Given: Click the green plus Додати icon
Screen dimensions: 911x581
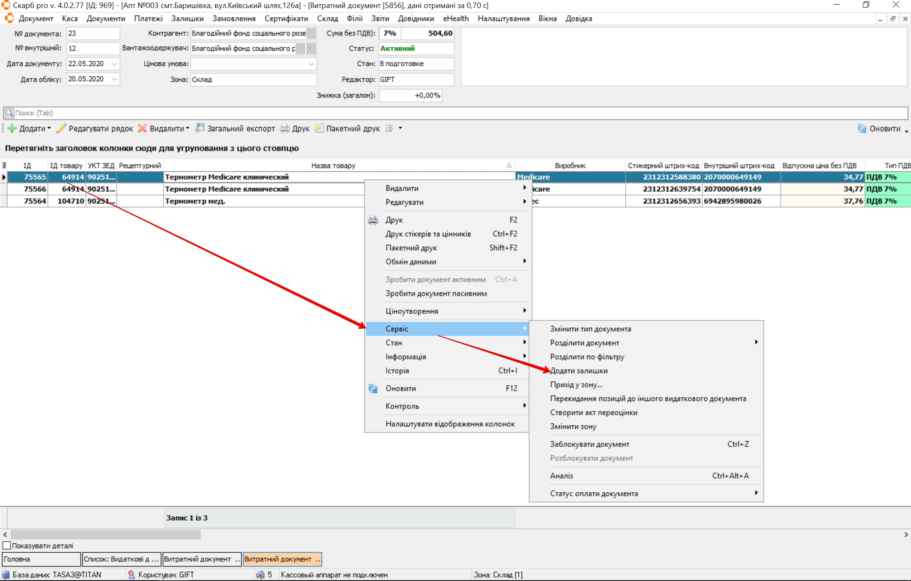Looking at the screenshot, I should [x=12, y=128].
